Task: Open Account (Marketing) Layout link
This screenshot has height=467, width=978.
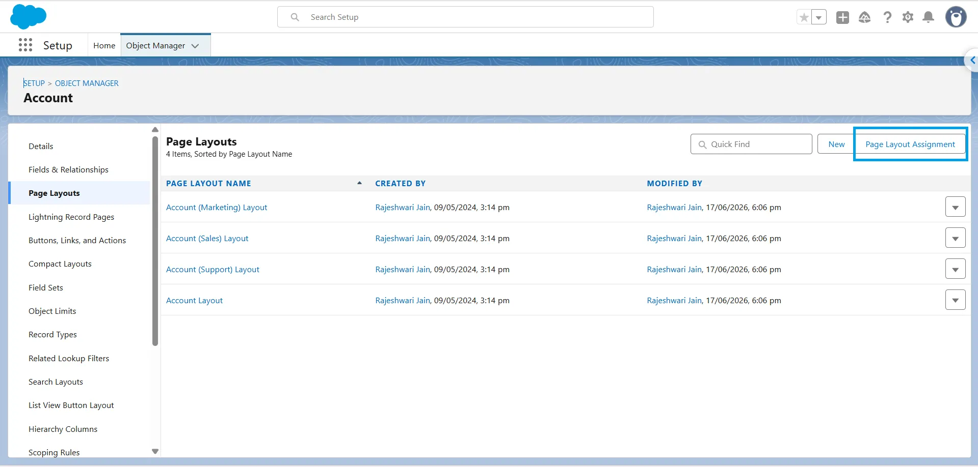Action: point(217,207)
